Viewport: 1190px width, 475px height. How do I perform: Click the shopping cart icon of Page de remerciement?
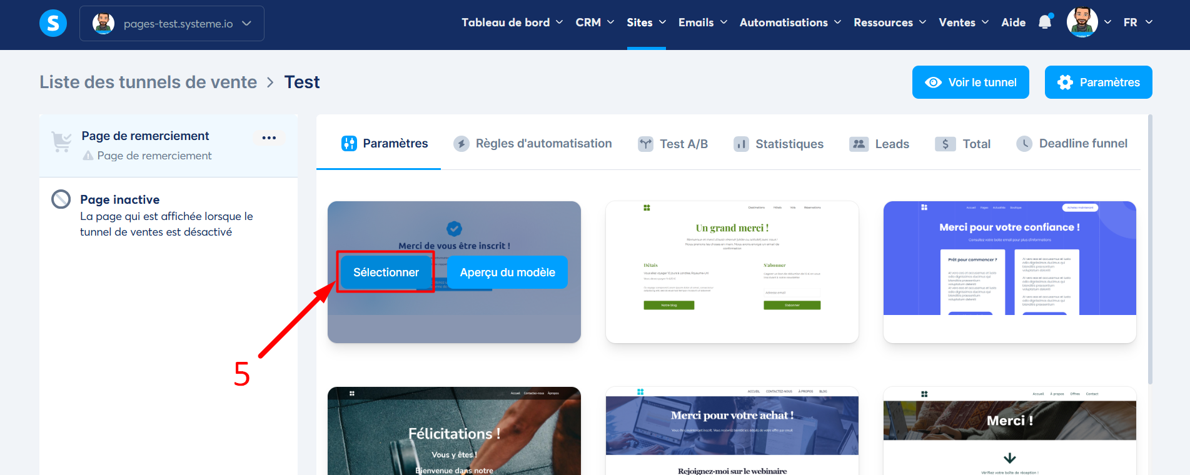pos(61,142)
